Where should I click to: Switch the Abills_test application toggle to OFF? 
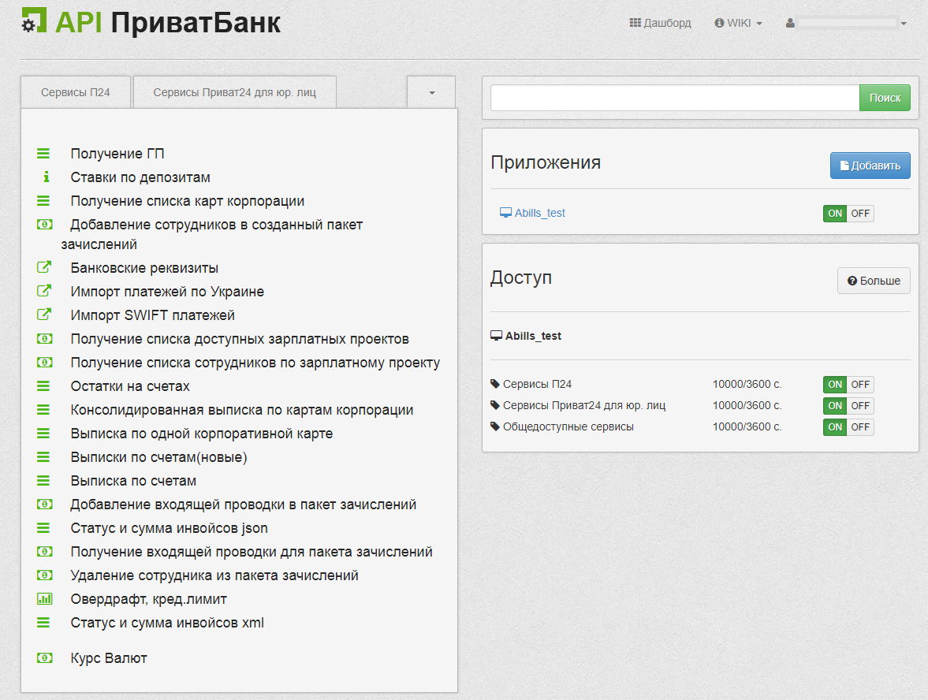click(x=860, y=214)
